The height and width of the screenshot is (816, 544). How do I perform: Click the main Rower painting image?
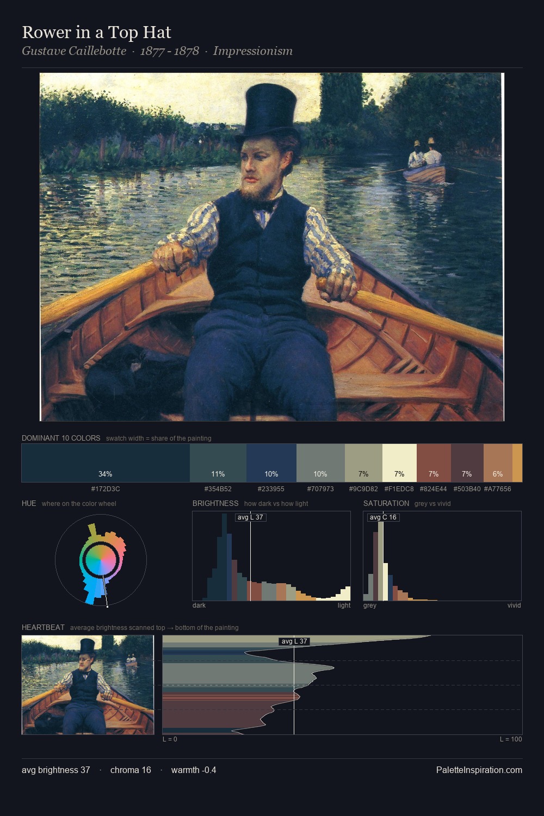pos(272,247)
